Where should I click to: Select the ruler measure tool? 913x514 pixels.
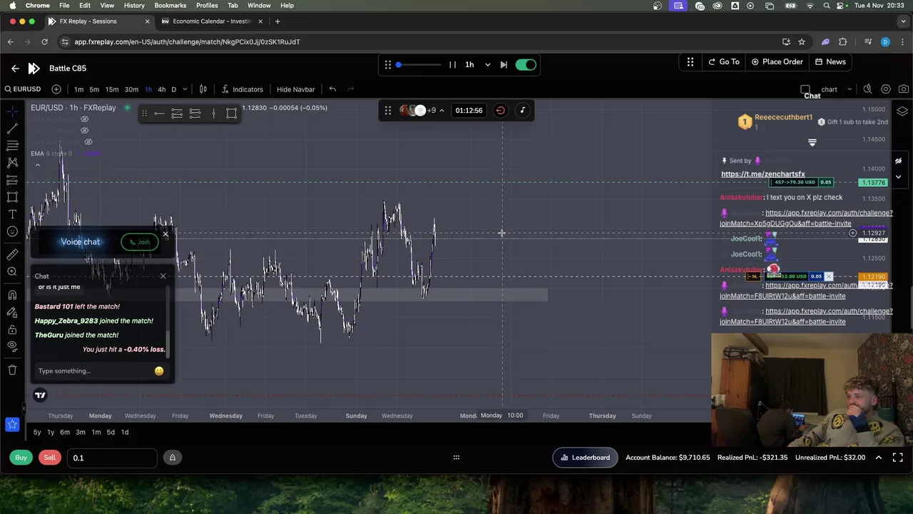pyautogui.click(x=12, y=254)
